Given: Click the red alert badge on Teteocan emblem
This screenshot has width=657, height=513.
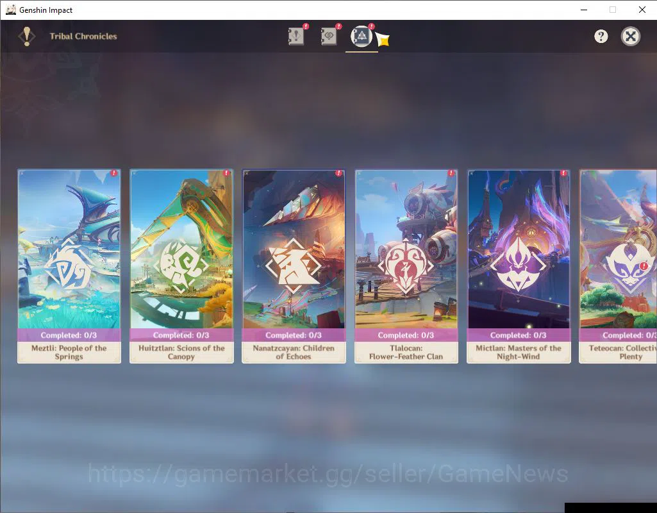Looking at the screenshot, I should point(644,266).
